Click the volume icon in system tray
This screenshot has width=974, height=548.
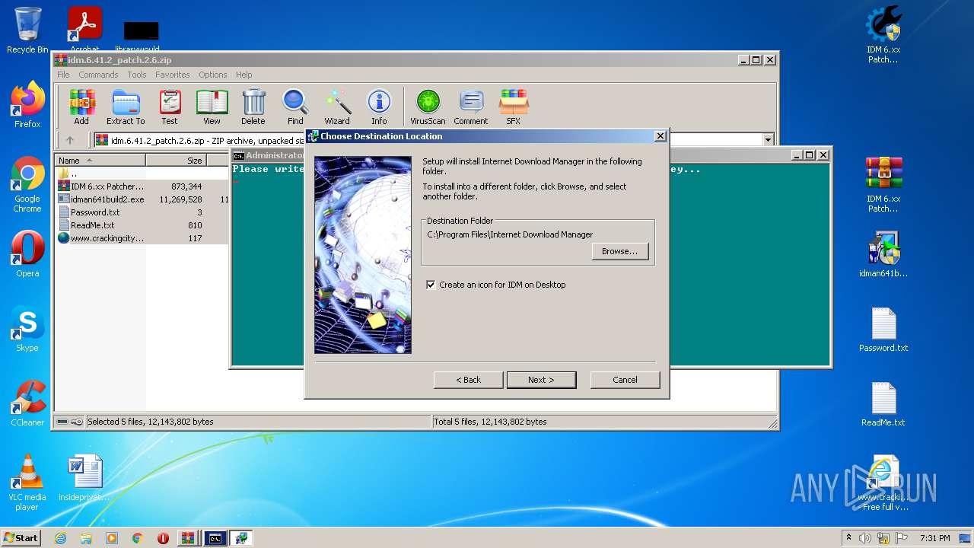click(865, 538)
